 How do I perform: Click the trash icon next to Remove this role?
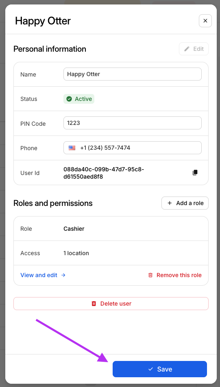[150, 275]
